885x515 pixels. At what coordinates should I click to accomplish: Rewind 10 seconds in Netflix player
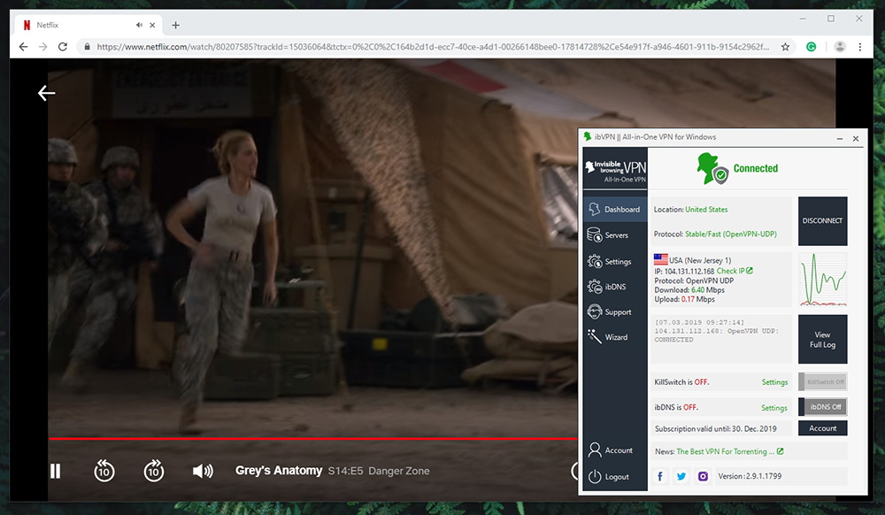tap(104, 471)
